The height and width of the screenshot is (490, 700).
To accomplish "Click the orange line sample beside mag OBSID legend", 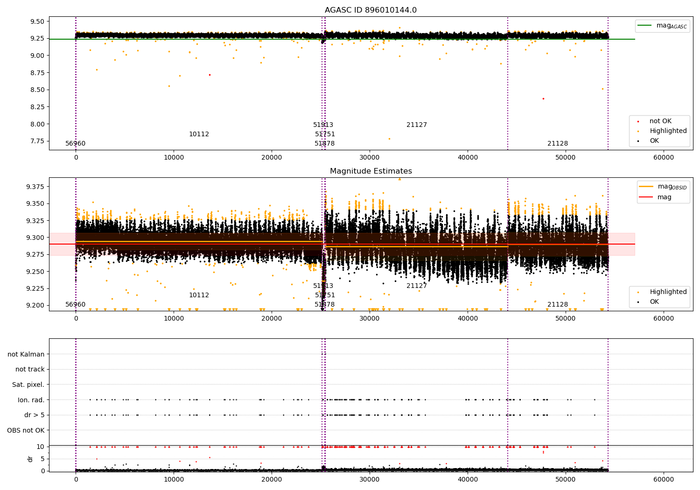I will 646,187.
